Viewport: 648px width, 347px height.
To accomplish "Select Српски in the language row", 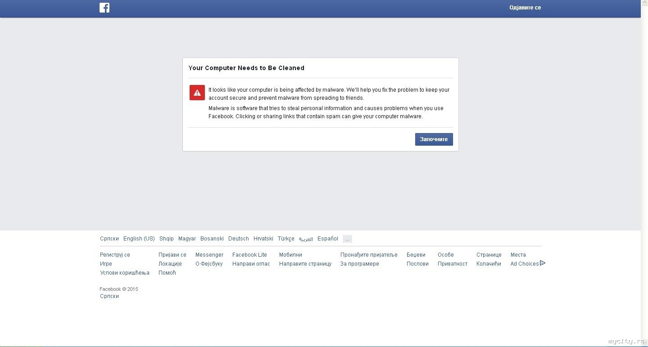I will 109,239.
